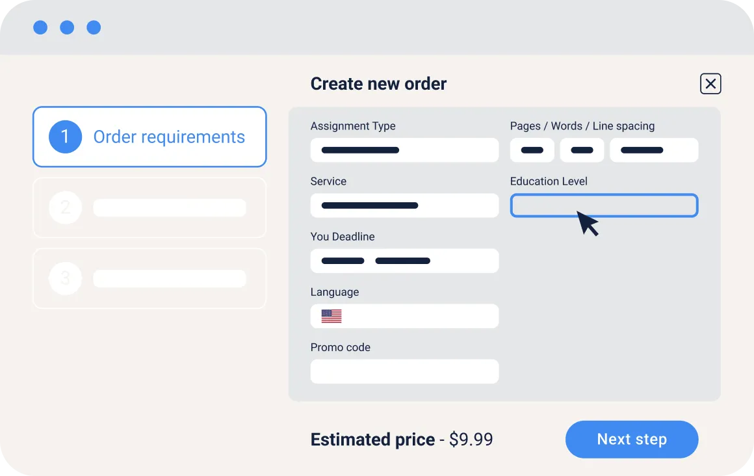
Task: Click the first window dot
Action: click(40, 27)
